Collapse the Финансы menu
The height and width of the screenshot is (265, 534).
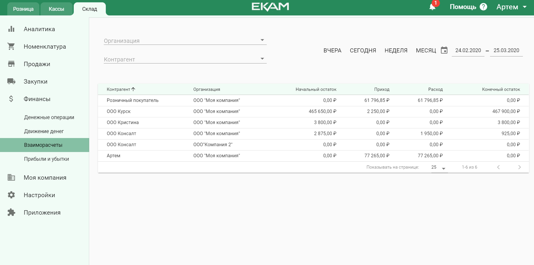pyautogui.click(x=37, y=99)
